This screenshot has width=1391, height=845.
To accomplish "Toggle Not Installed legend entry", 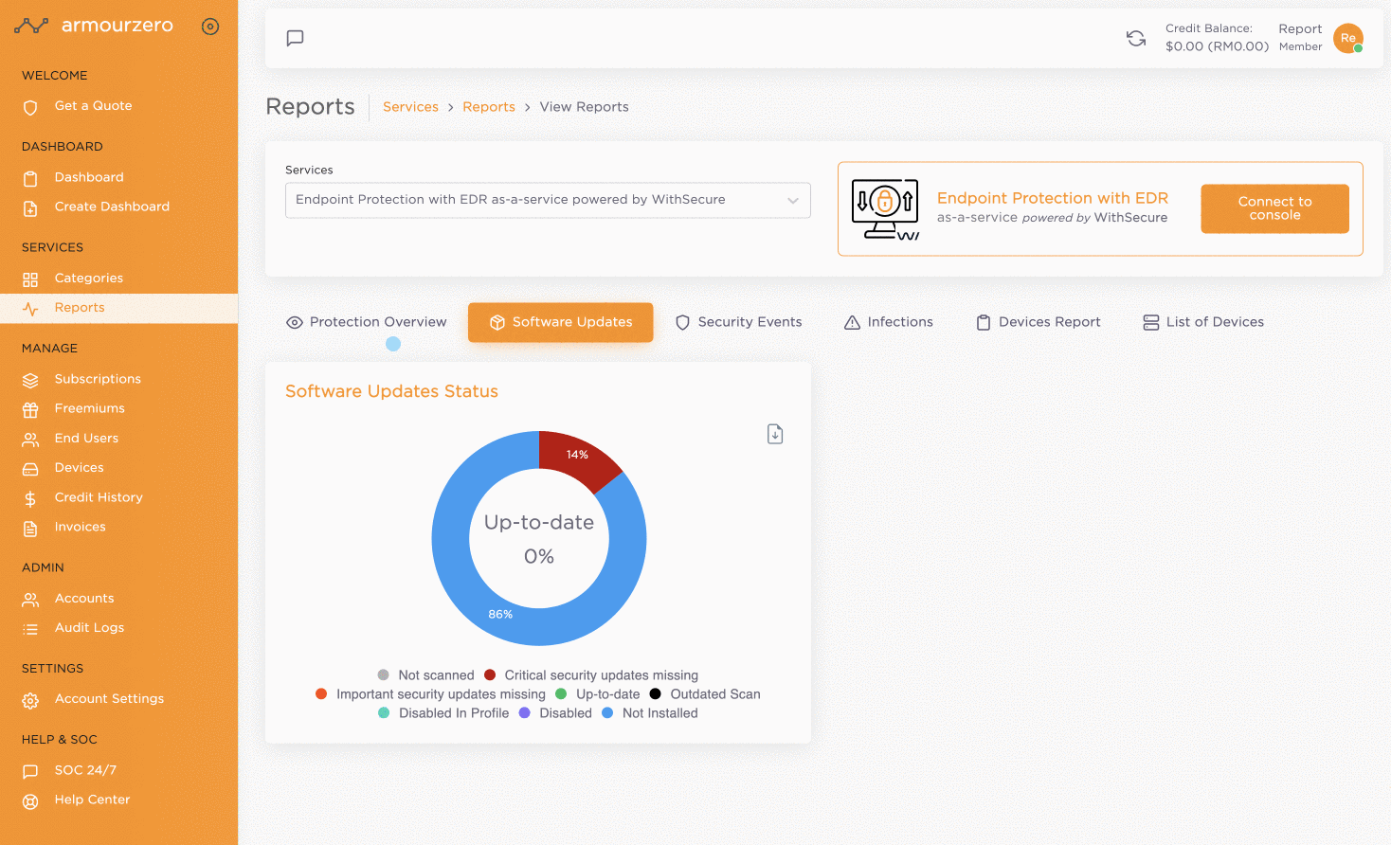I will click(650, 713).
